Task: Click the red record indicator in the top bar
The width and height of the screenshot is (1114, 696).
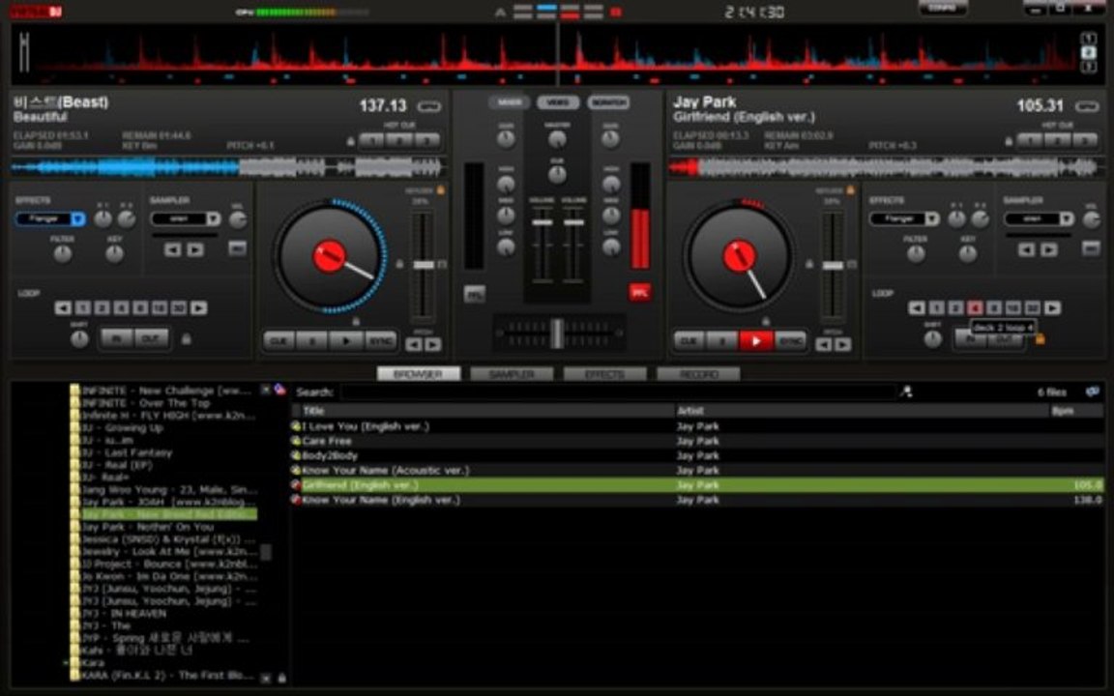Action: click(x=616, y=12)
